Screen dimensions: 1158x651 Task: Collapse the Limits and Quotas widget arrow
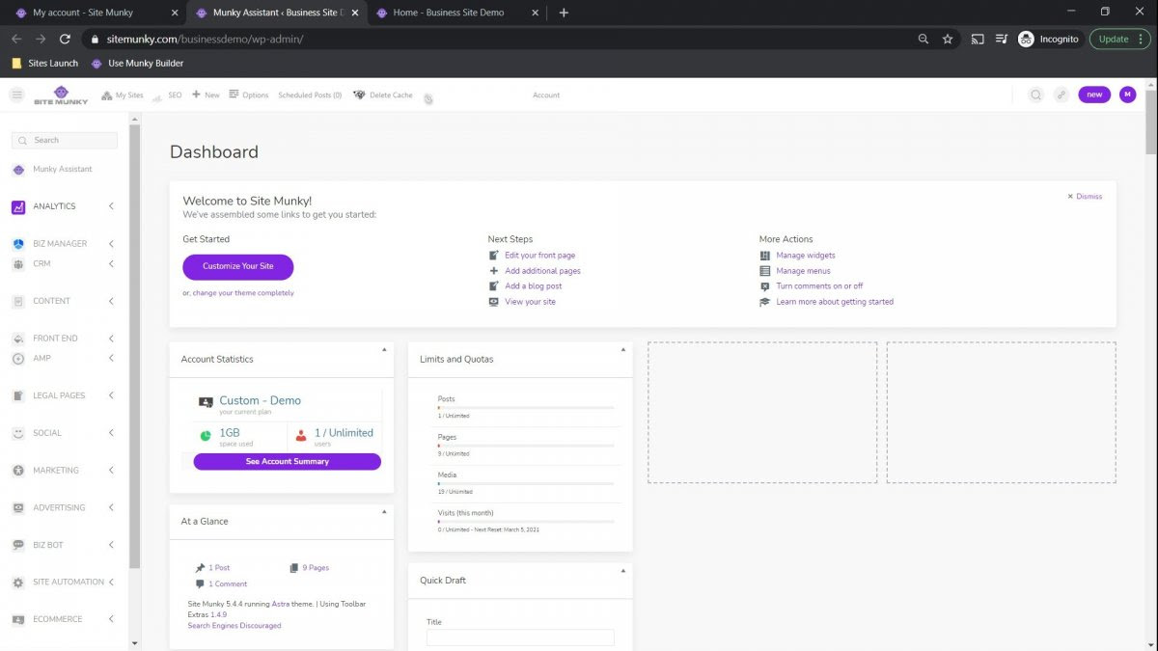(x=623, y=349)
